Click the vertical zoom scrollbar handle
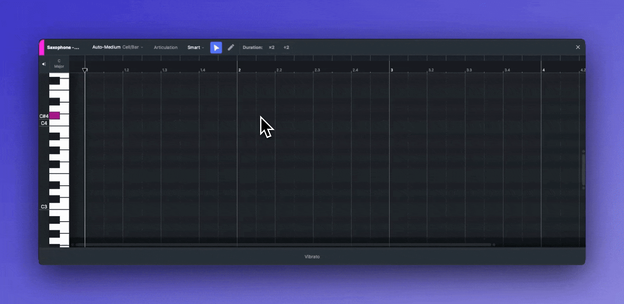The width and height of the screenshot is (624, 304). (584, 170)
